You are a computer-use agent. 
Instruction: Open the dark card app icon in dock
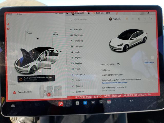click(x=93, y=102)
